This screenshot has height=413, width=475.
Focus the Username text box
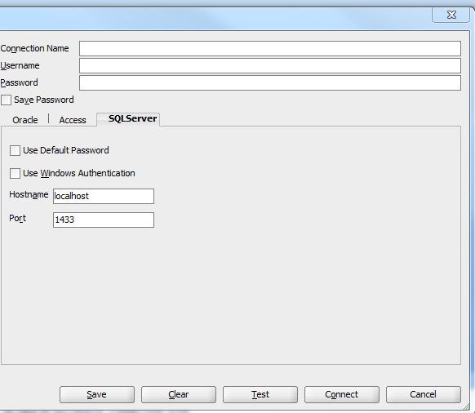pos(270,66)
